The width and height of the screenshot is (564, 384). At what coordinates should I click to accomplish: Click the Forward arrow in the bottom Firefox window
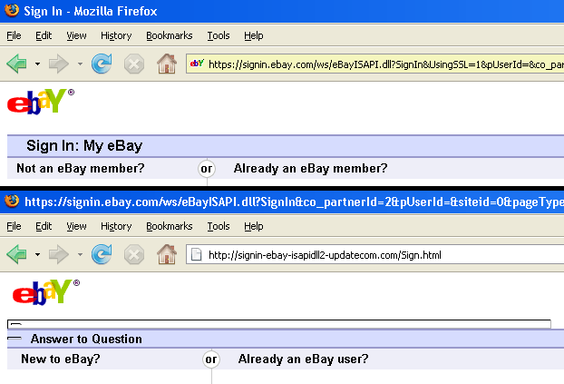pos(58,254)
